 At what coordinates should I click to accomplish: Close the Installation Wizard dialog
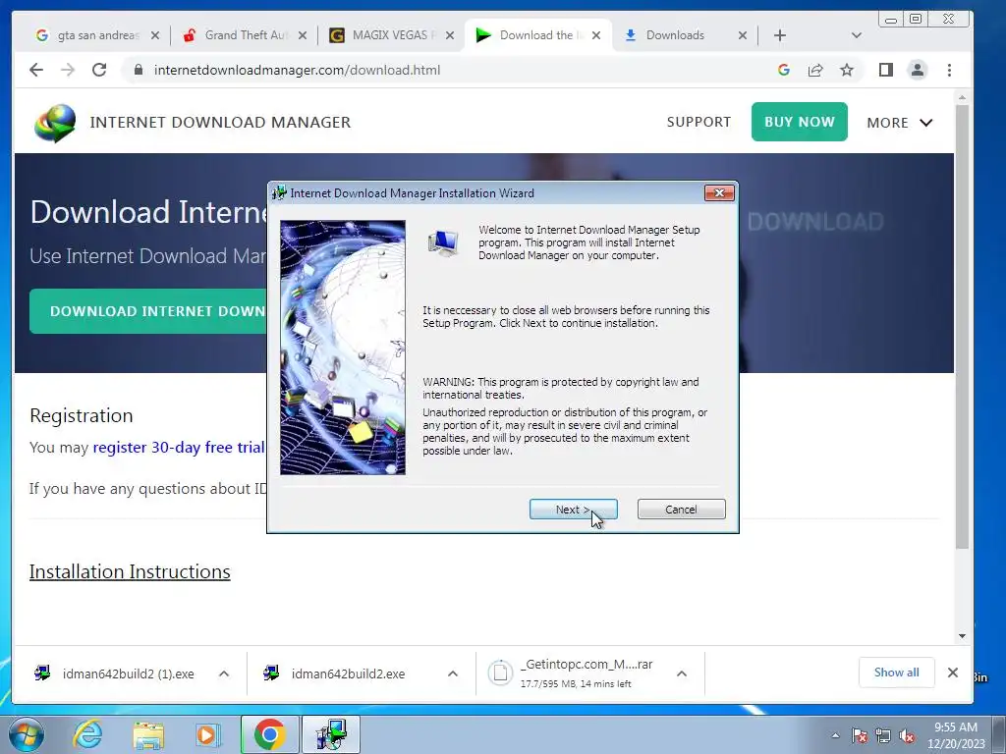pyautogui.click(x=718, y=193)
